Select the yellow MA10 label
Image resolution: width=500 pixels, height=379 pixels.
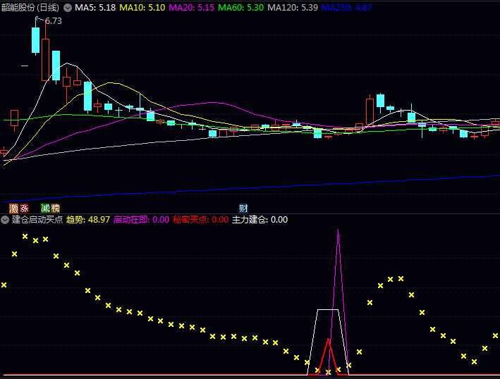tap(142, 8)
